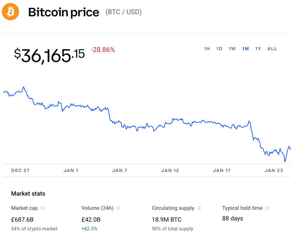The height and width of the screenshot is (234, 295).
Task: Click the Market stats section heading
Action: (x=28, y=194)
